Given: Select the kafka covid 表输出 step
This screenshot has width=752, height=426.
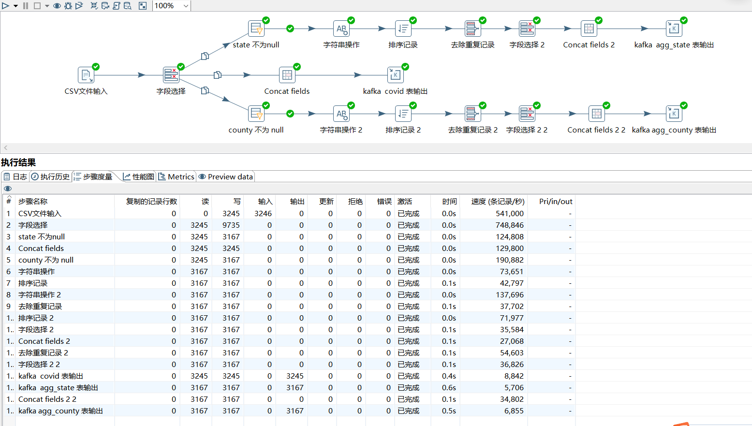Looking at the screenshot, I should (395, 75).
